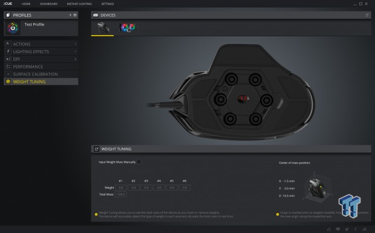
Task: Open the Devices panel options menu
Action: point(367,15)
